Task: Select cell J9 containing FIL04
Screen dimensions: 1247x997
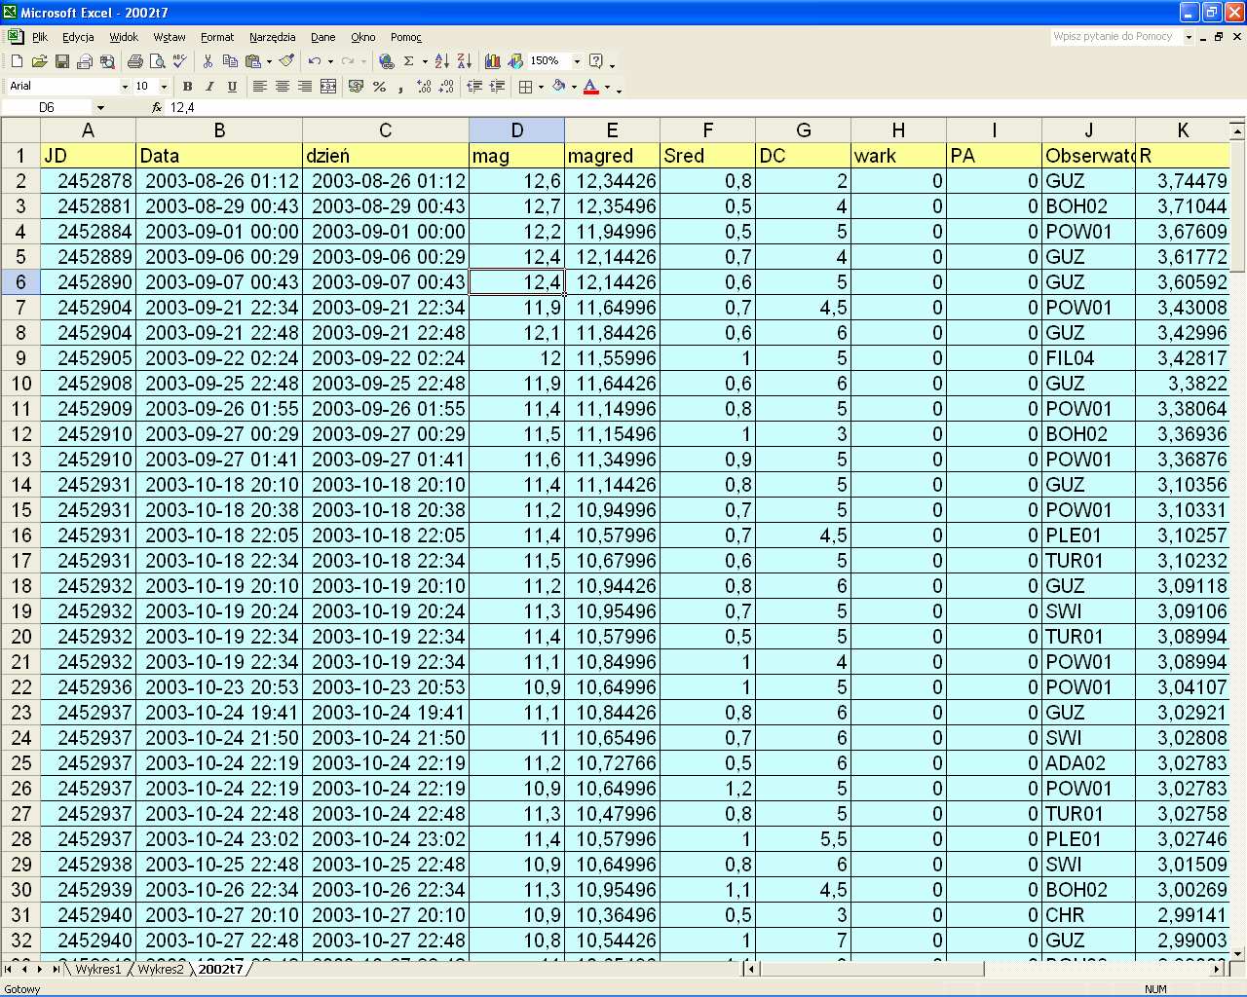Action: (x=1088, y=358)
